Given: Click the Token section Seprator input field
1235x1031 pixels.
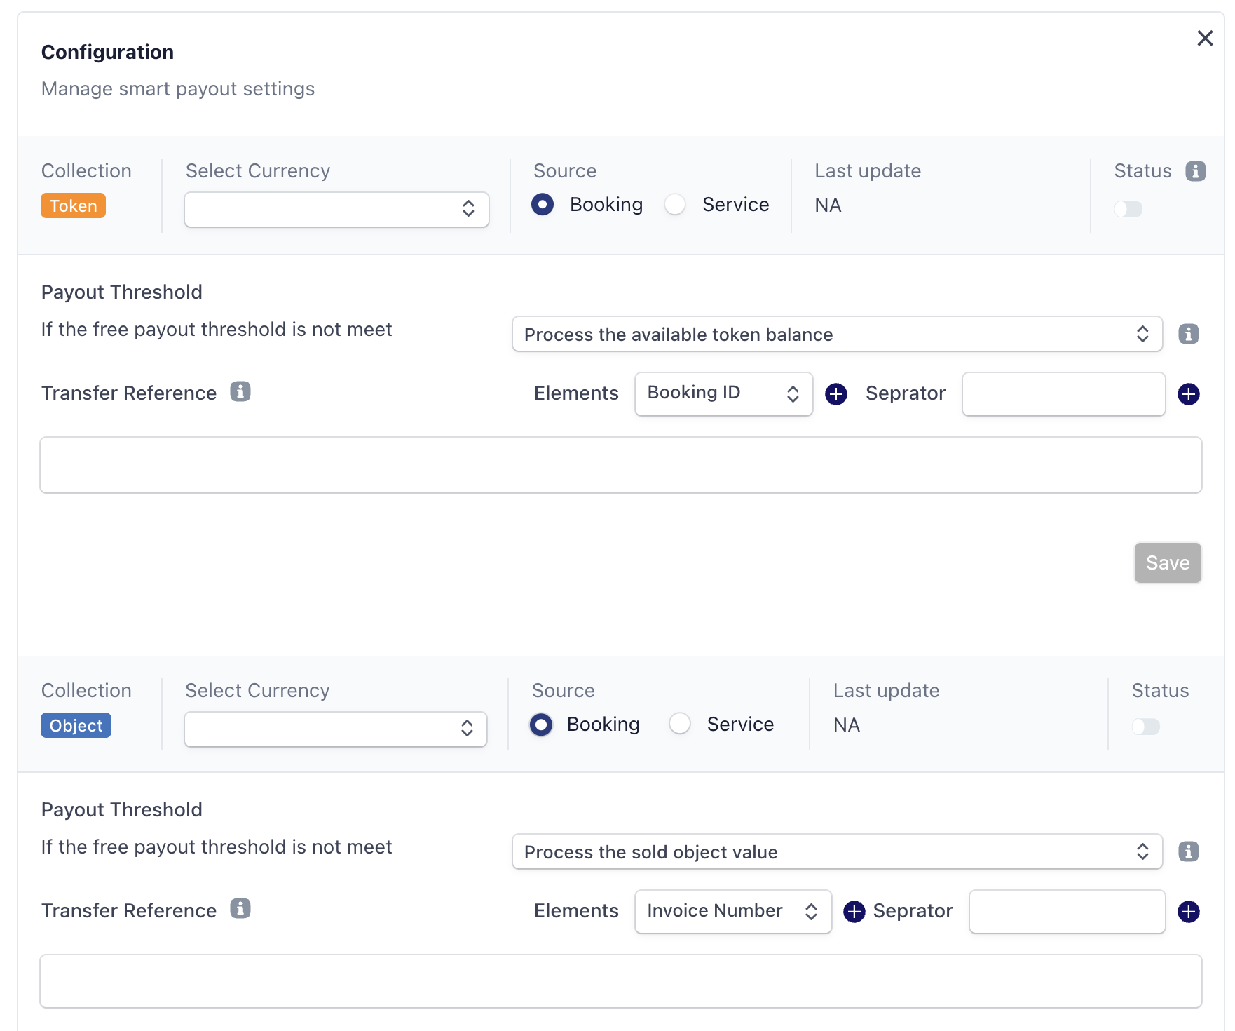Looking at the screenshot, I should pos(1063,394).
